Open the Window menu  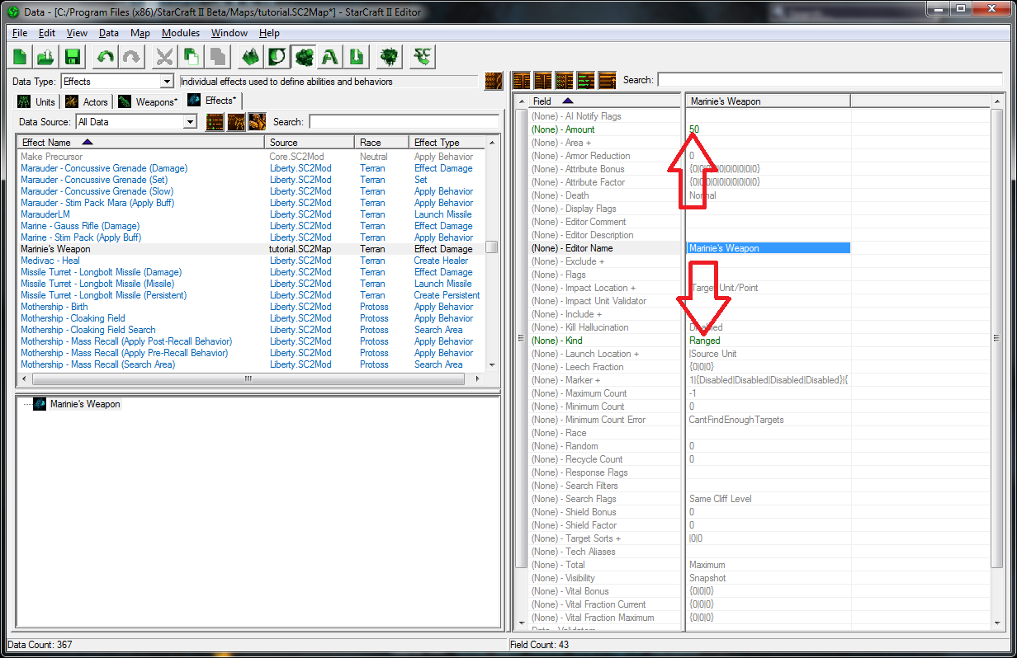tap(229, 33)
